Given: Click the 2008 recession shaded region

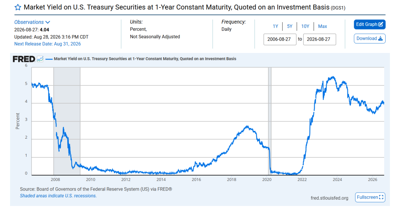Looking at the screenshot, I should (67, 121).
